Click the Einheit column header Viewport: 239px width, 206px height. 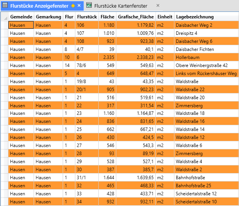164,17
